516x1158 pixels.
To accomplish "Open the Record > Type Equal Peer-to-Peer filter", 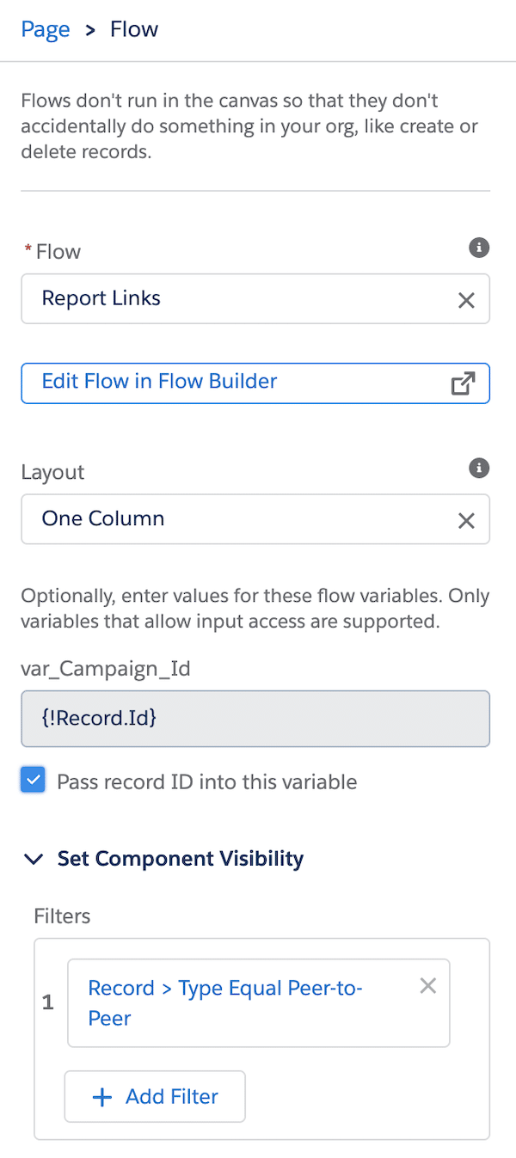I will pyautogui.click(x=225, y=1003).
